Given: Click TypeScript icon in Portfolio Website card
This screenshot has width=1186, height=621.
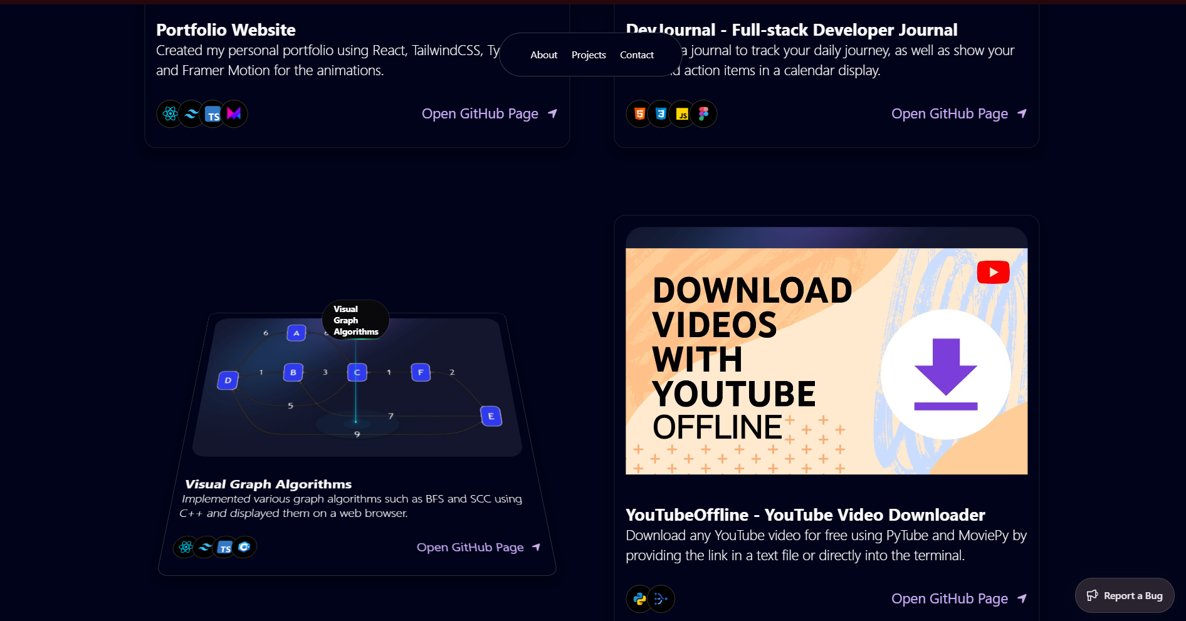Looking at the screenshot, I should (213, 114).
